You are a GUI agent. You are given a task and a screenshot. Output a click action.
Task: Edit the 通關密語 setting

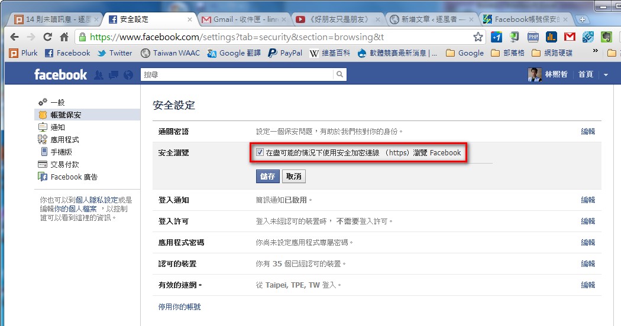tap(588, 131)
